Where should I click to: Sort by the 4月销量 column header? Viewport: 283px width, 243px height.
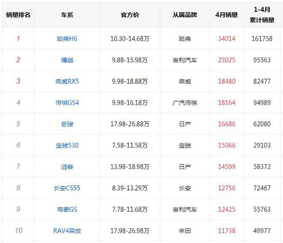[226, 15]
